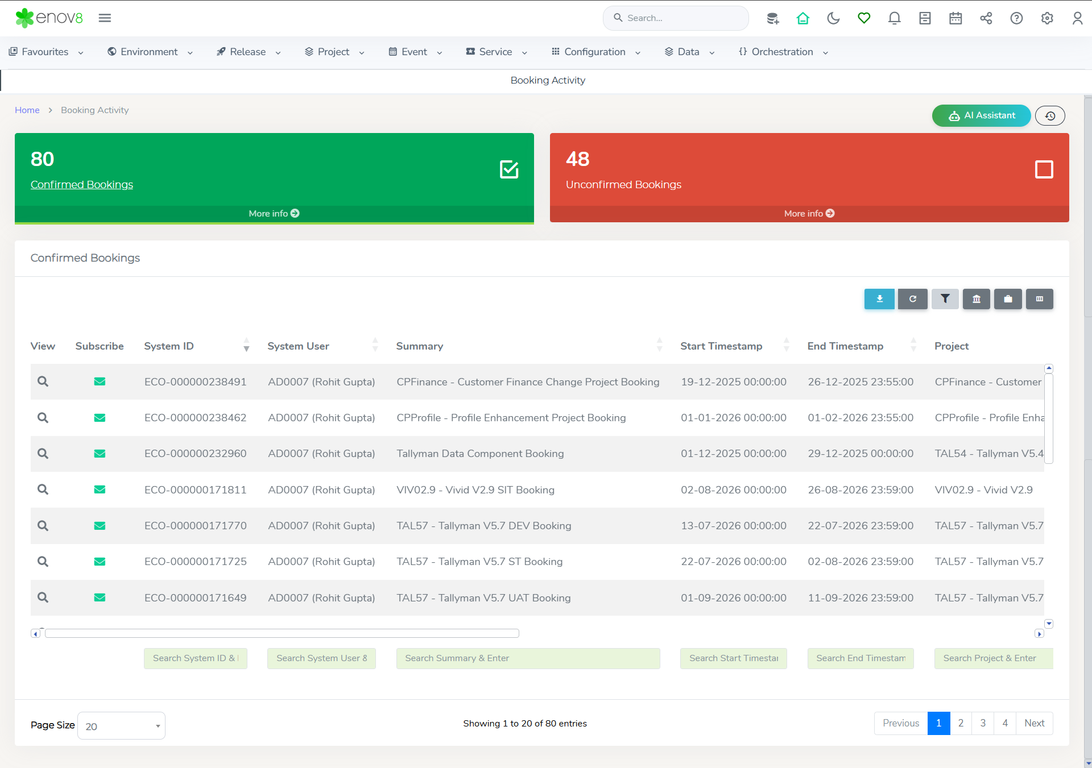This screenshot has width=1092, height=768.
Task: Click the download icon button above table
Action: [879, 299]
